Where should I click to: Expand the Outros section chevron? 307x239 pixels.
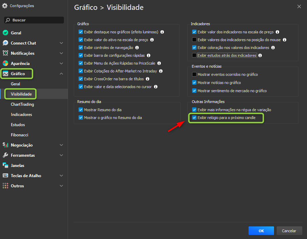(x=61, y=186)
